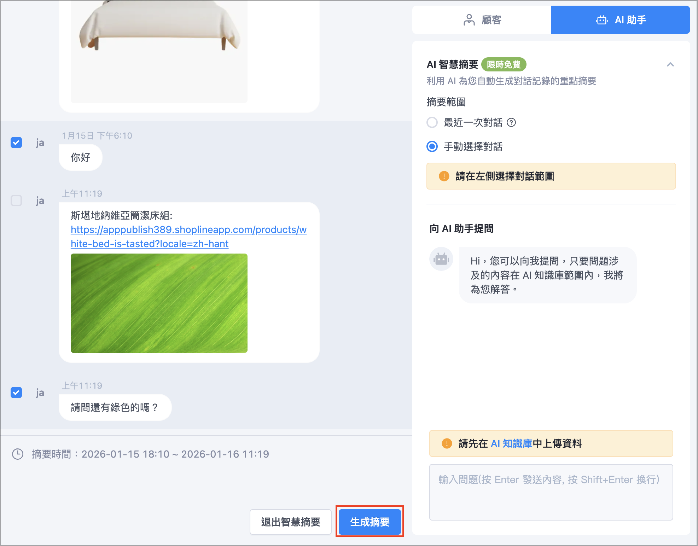The height and width of the screenshot is (546, 698).
Task: Collapse the AI 智慧摘要 section chevron
Action: tap(670, 64)
